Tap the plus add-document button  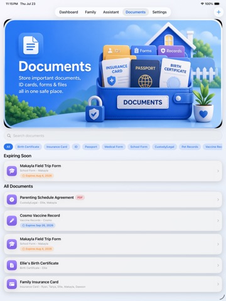click(x=218, y=12)
